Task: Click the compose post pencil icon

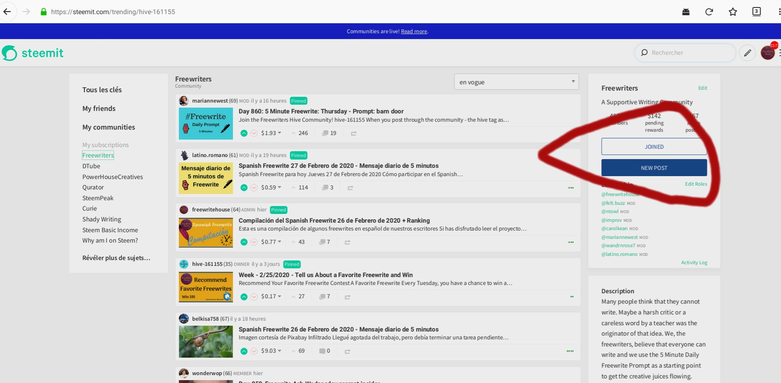Action: coord(747,53)
